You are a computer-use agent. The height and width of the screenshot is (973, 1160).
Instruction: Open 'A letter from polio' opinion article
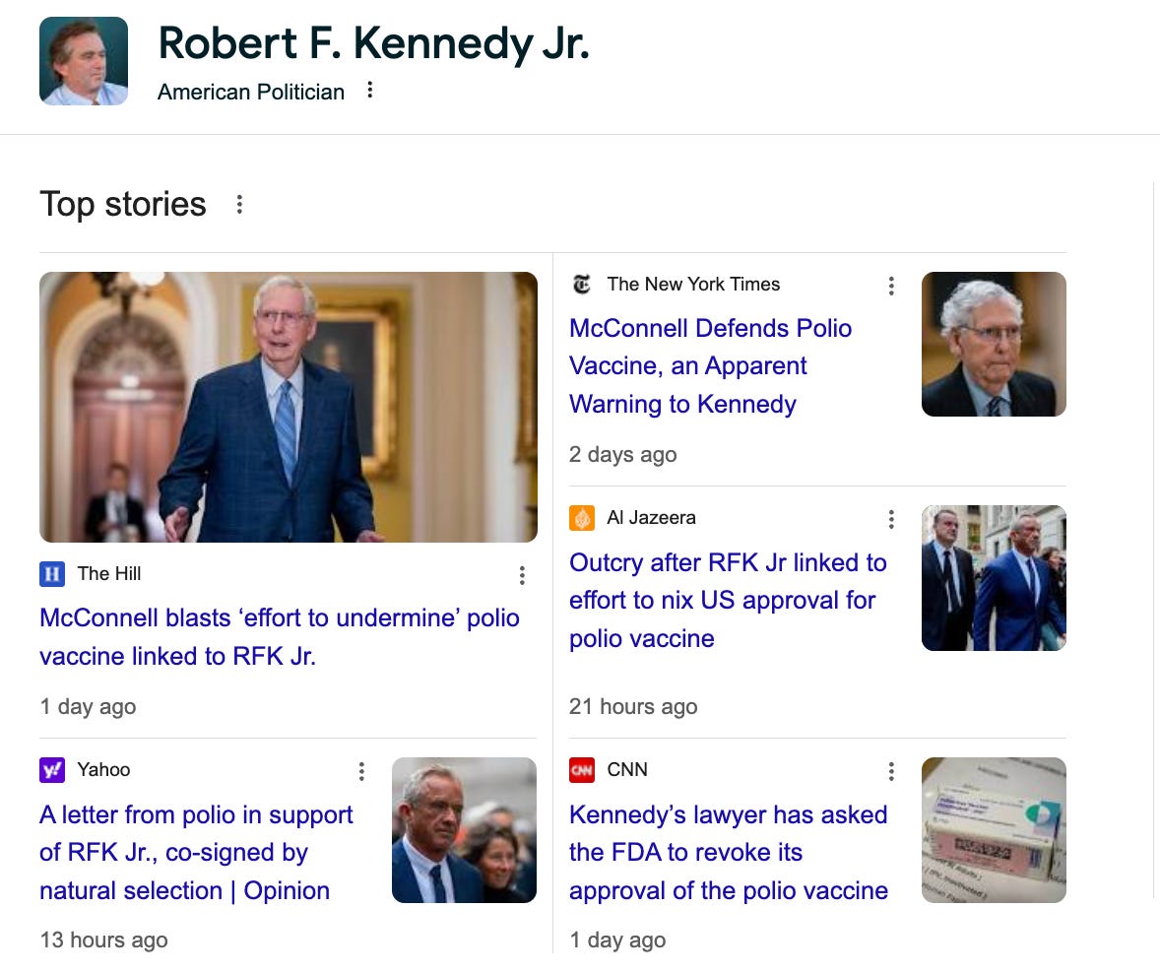pos(196,852)
